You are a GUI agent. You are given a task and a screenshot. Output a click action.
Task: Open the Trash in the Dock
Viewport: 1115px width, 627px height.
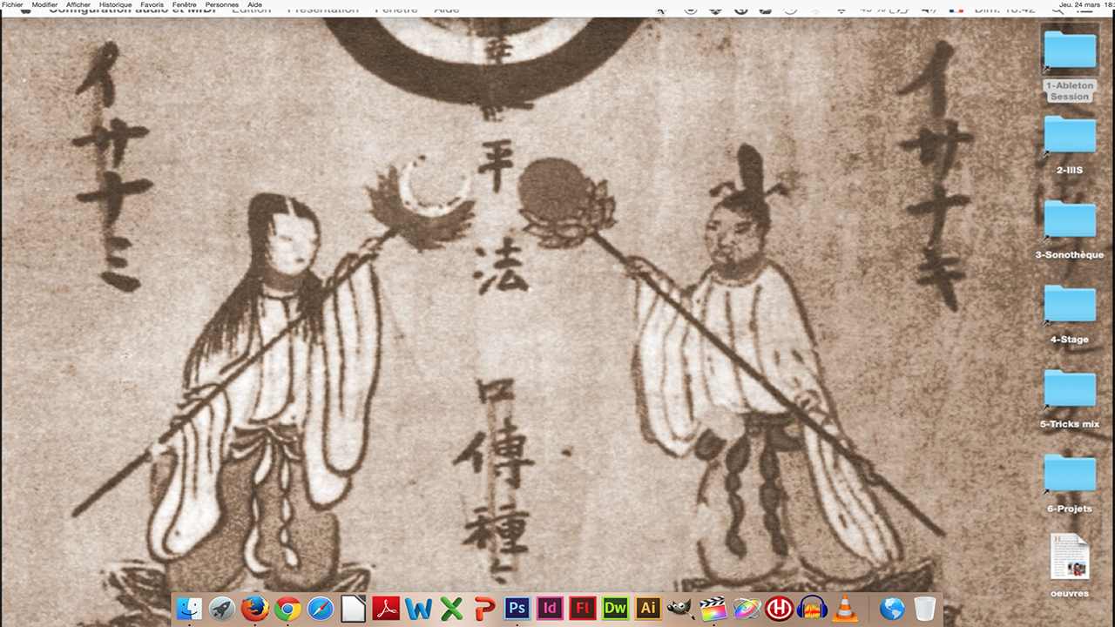coord(925,609)
